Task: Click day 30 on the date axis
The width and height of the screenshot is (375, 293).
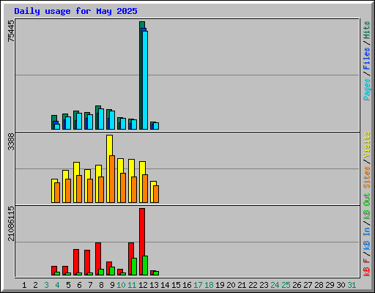Action: click(341, 285)
